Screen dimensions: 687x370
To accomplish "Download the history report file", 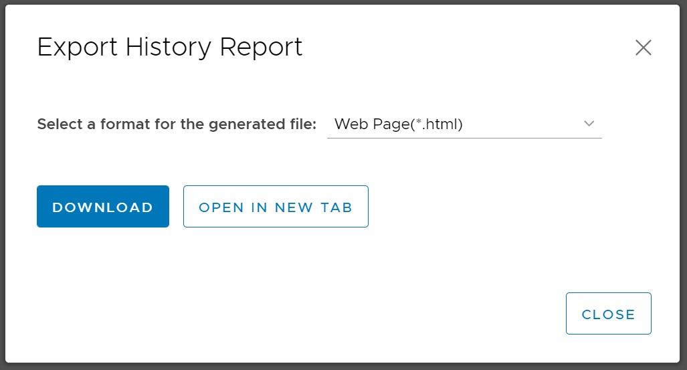I will [103, 207].
